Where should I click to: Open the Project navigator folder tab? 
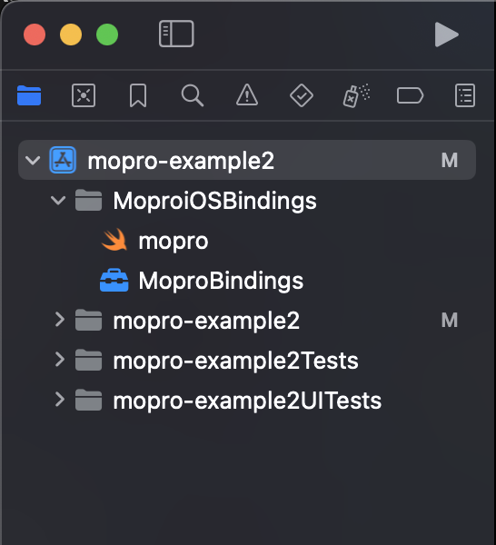(29, 95)
